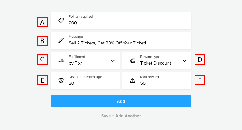Focus the Points required field showing 200
The width and height of the screenshot is (242, 130).
pos(121,21)
